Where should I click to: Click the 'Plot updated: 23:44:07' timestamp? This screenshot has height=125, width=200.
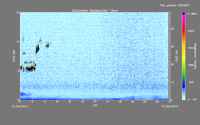click(x=174, y=5)
